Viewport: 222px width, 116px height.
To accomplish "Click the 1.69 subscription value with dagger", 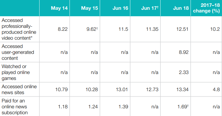I will coord(183,107).
